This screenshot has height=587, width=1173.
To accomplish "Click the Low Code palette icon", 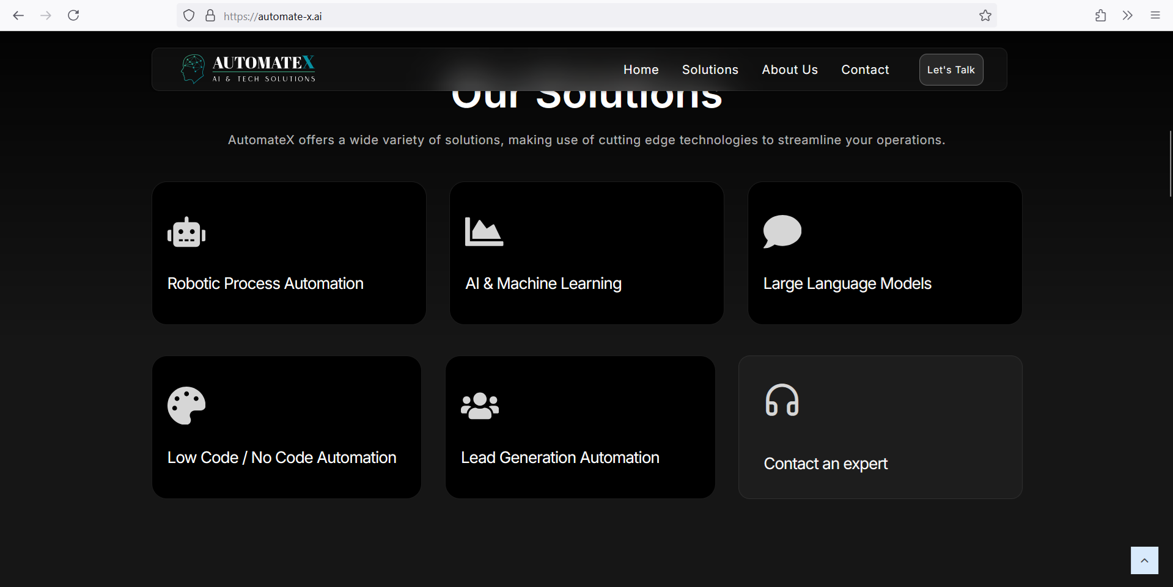I will (186, 405).
